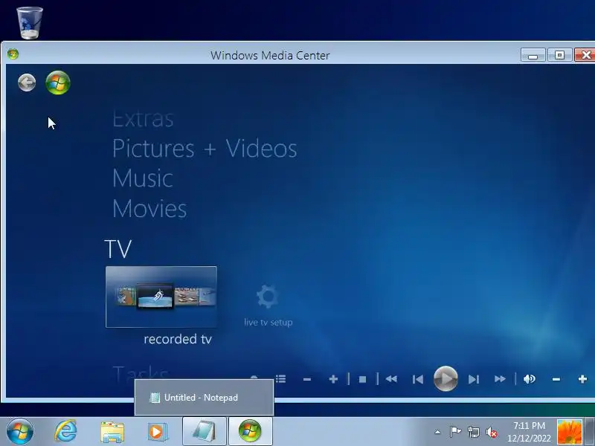Click the Media Center title bar icon
Screen dimensions: 595x446
pyautogui.click(x=13, y=54)
